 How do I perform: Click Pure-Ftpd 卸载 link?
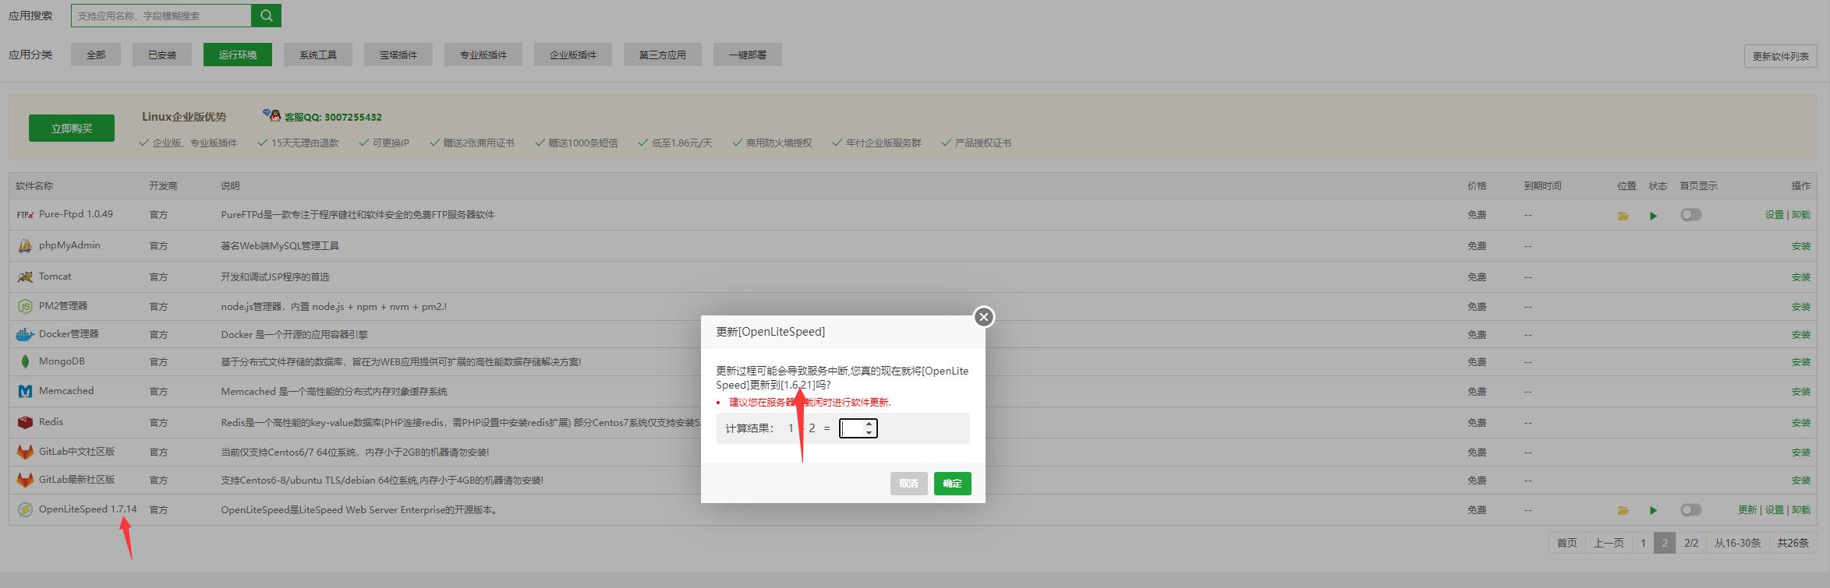click(1801, 214)
